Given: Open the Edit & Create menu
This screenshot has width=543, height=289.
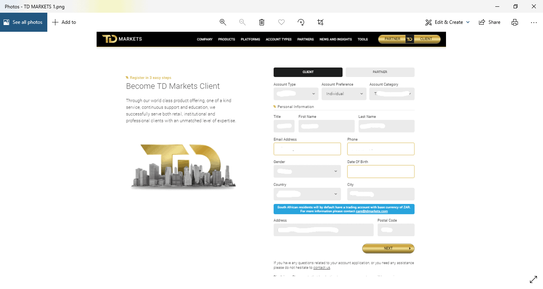Looking at the screenshot, I should [448, 22].
